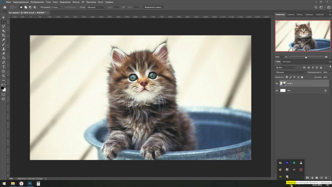This screenshot has height=187, width=332.
Task: Open the blending mode Обычные dropdown
Action: 291,72
